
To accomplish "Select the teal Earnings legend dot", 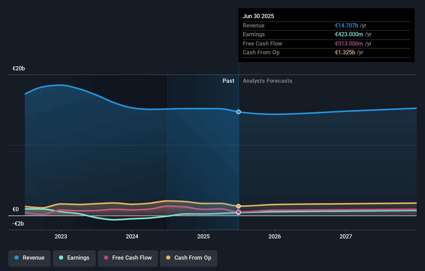I will pyautogui.click(x=61, y=258).
